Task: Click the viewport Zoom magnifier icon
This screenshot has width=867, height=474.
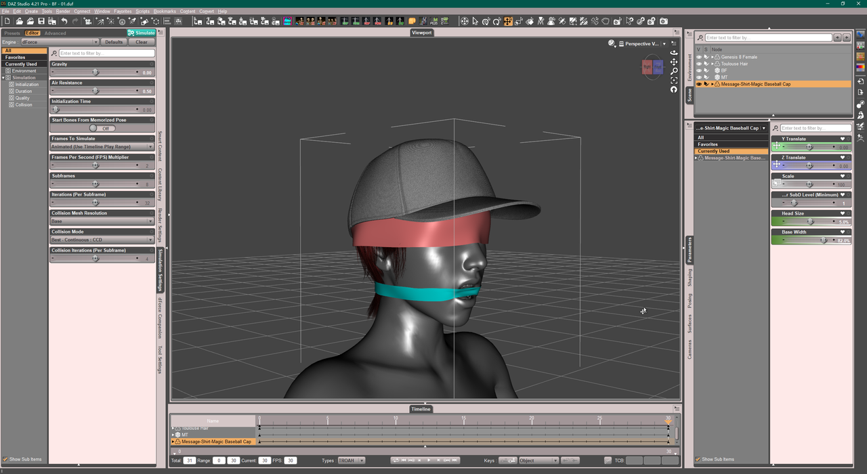Action: [673, 71]
